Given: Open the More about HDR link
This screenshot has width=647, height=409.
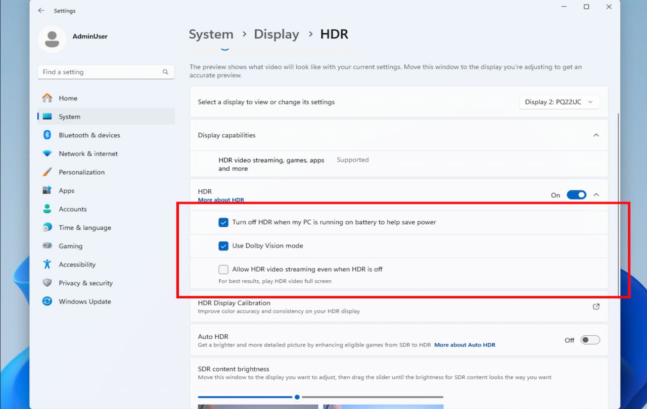Looking at the screenshot, I should [x=221, y=200].
